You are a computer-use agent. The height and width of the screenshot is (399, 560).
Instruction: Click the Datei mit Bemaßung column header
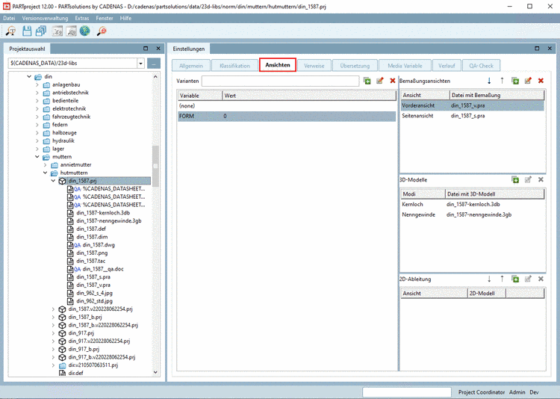(497, 95)
